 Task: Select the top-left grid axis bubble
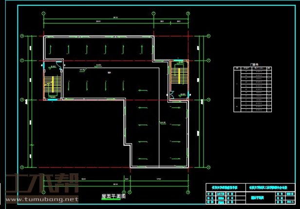coord(44,12)
